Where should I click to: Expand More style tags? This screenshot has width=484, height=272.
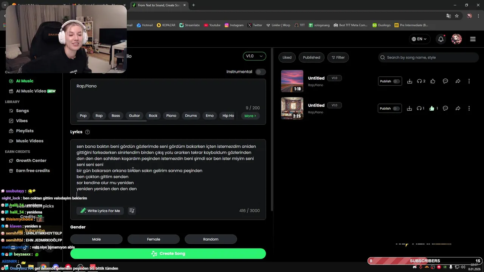(250, 116)
